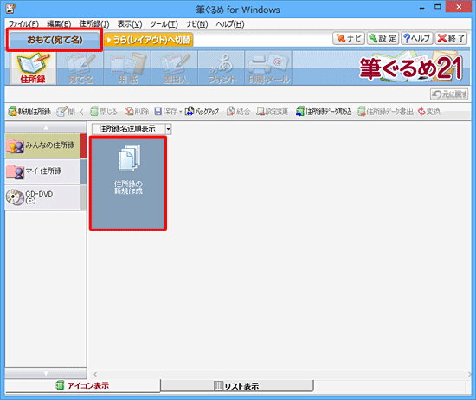The height and width of the screenshot is (400, 476).
Task: Toggle to うら(レイアウト)へ切替 side
Action: pos(149,40)
